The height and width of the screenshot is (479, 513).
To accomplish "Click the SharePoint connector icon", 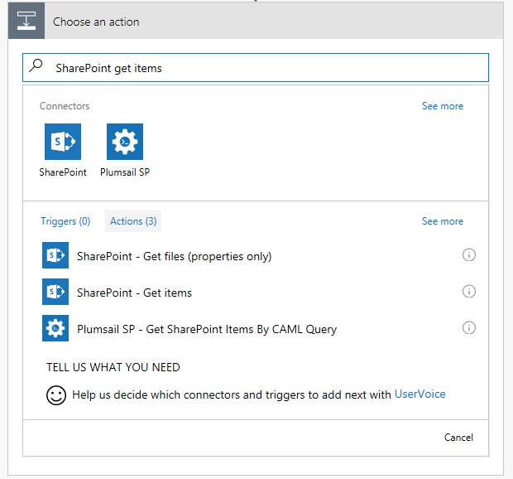I will 63,142.
